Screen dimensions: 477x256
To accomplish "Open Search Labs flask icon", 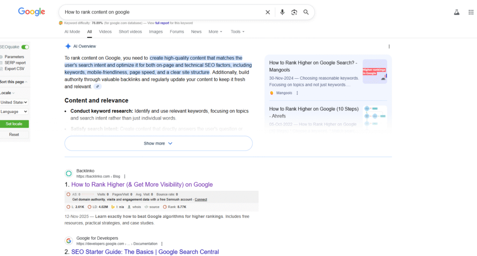I will [x=457, y=12].
